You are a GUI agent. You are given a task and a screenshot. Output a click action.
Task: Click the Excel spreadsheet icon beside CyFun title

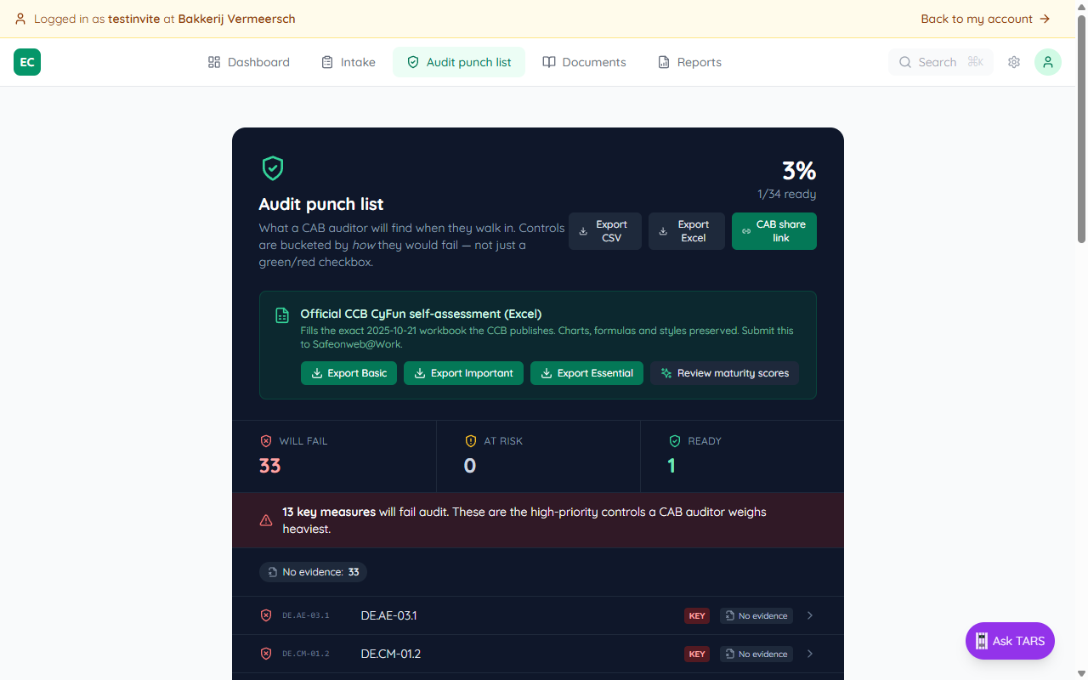click(x=282, y=315)
